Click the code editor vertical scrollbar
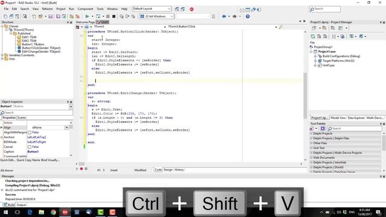This screenshot has height=217, width=386. coord(305,95)
